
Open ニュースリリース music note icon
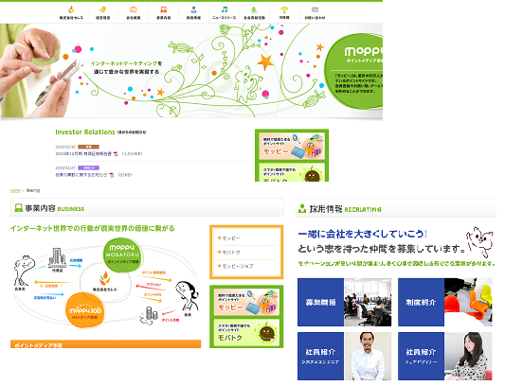[225, 9]
